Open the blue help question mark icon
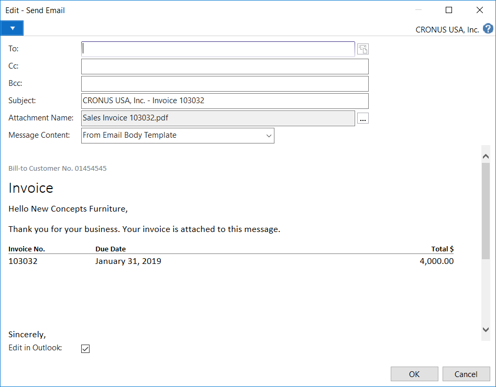Viewport: 496px width, 387px height. (488, 29)
